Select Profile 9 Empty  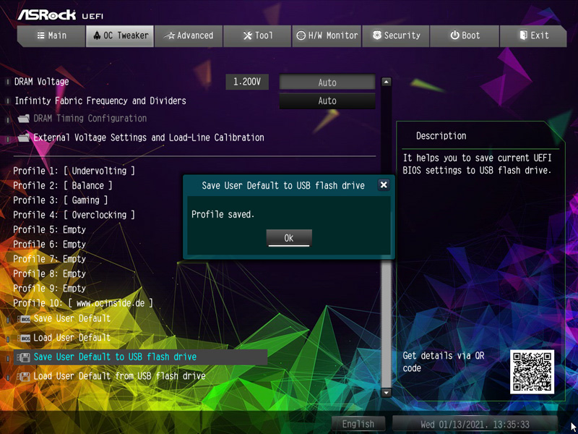click(x=49, y=288)
